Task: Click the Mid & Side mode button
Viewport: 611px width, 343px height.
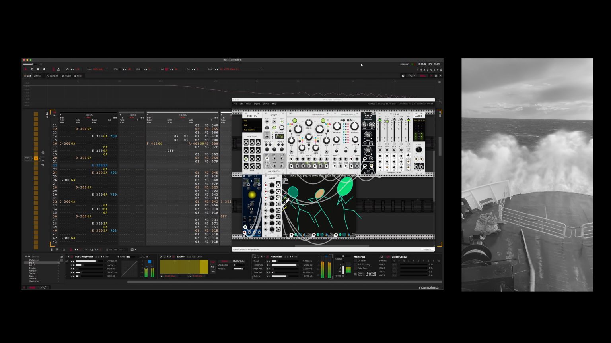Action: (238, 261)
